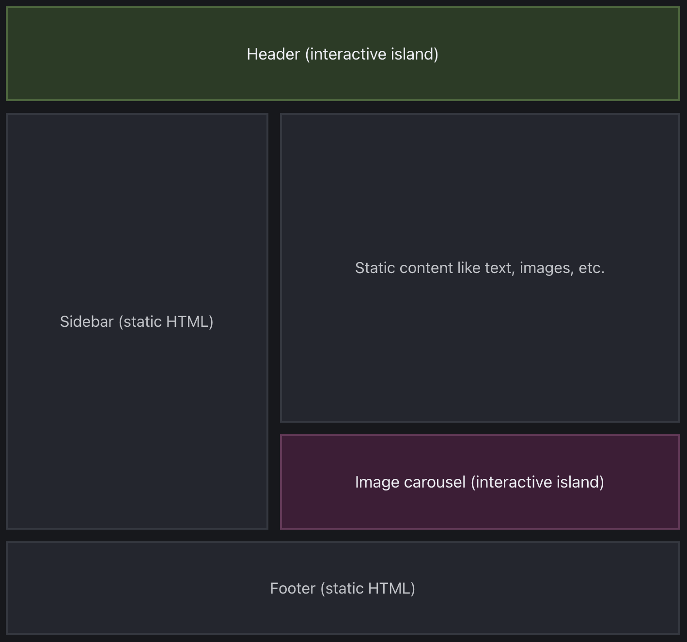
Task: Click the Footer (static HTML) block
Action: click(343, 588)
